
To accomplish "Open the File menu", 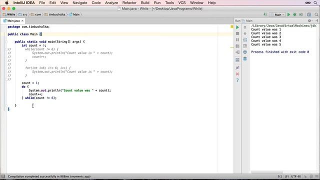I will [x=42, y=3].
